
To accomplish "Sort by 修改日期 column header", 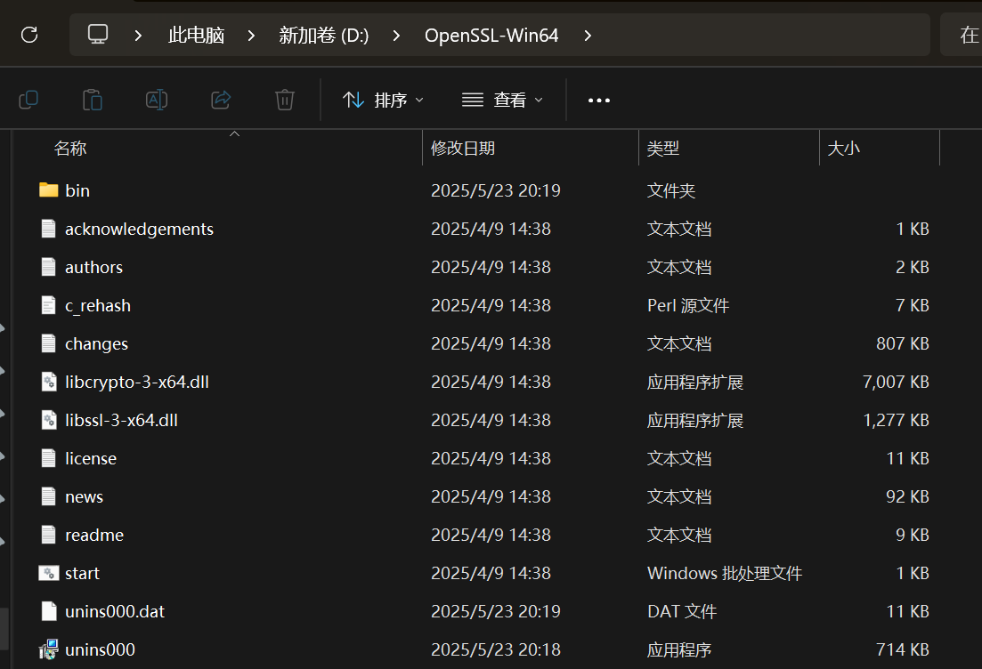I will [x=463, y=149].
